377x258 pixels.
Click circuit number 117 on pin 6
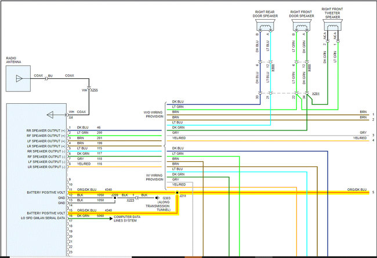(100, 154)
